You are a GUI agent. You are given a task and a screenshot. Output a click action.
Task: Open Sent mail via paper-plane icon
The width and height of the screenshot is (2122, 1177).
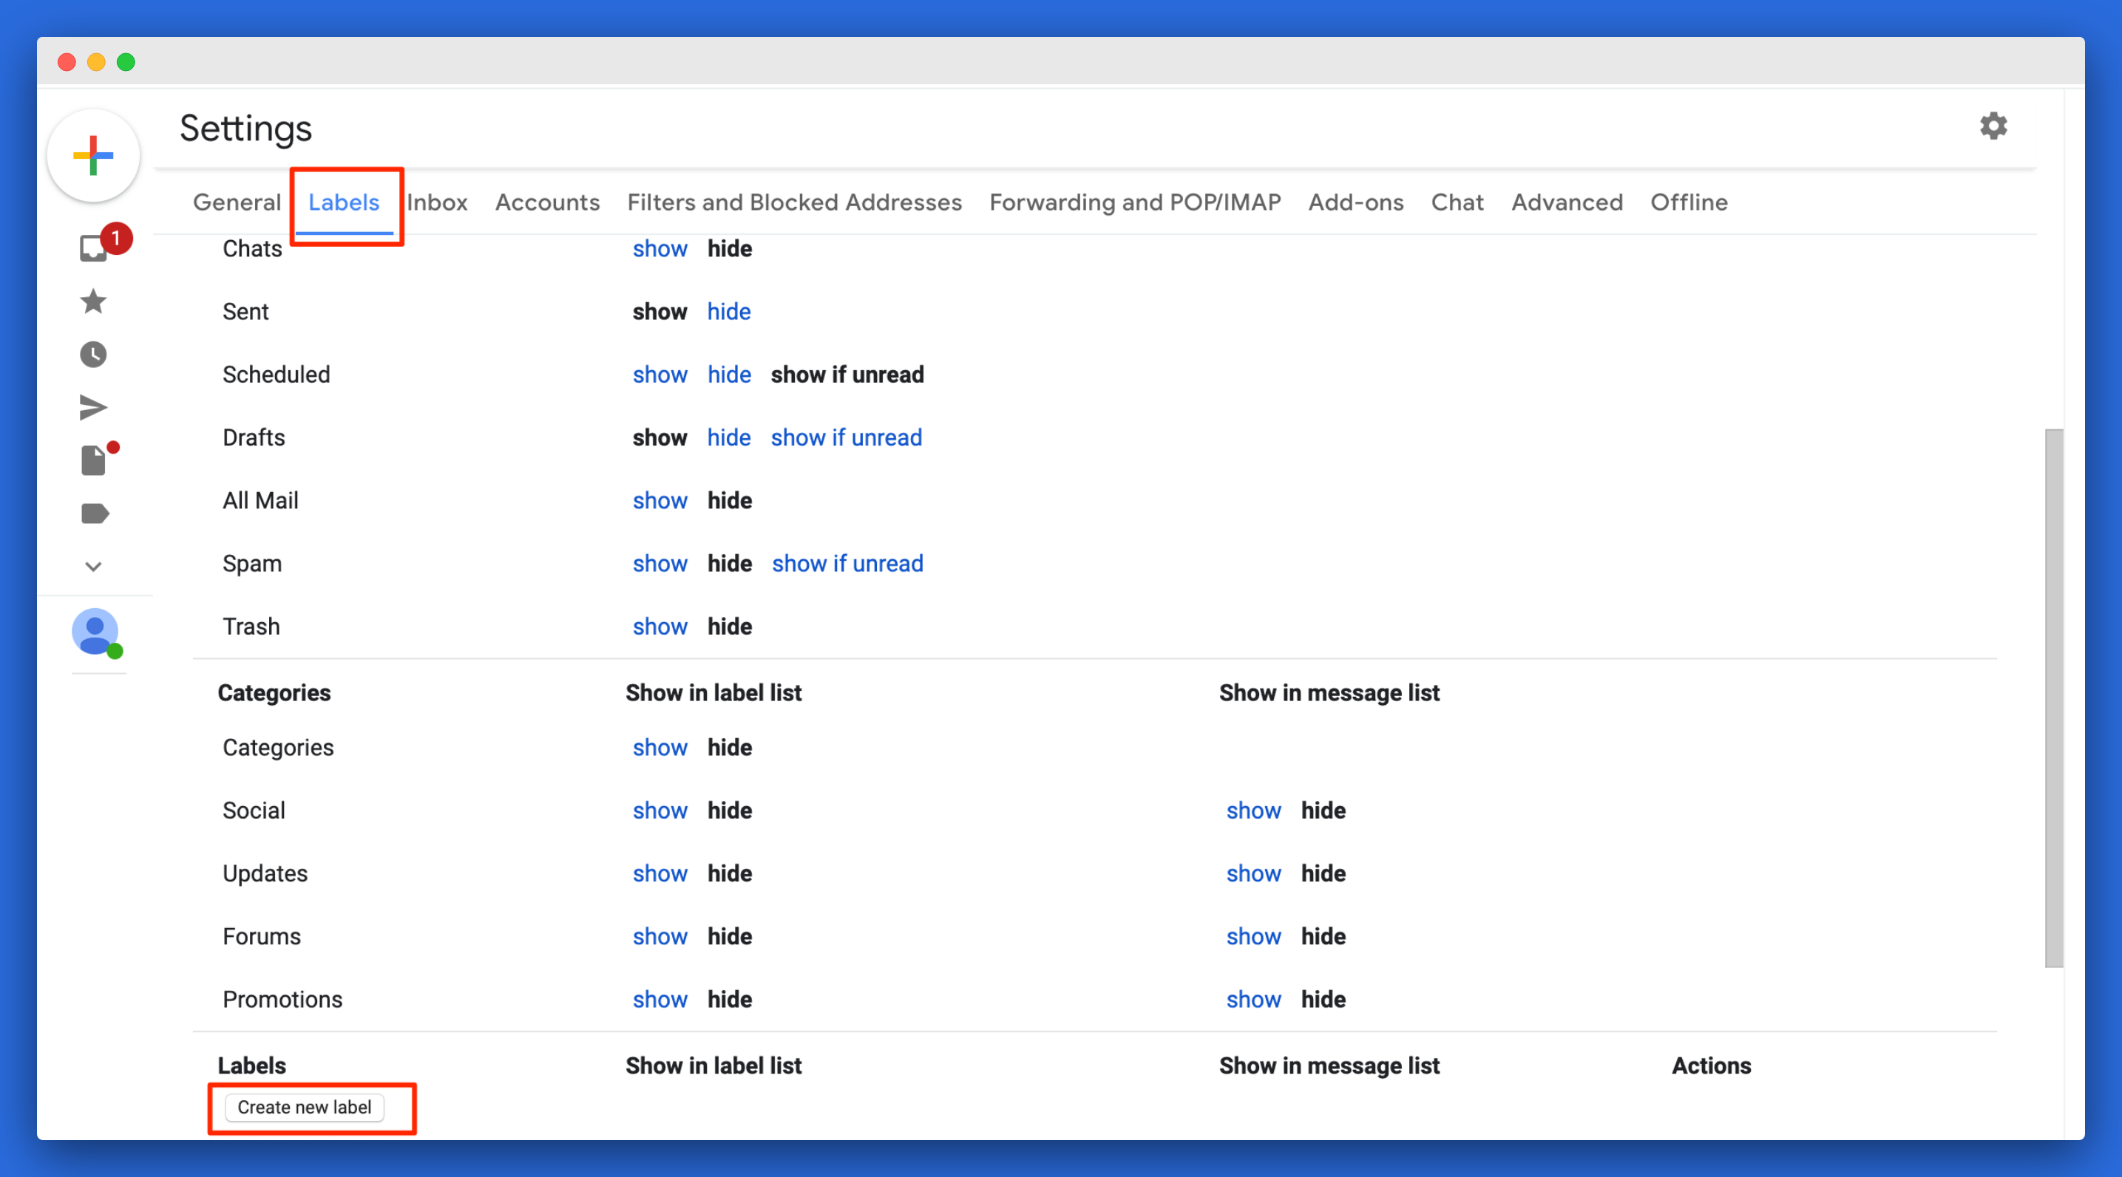click(93, 407)
